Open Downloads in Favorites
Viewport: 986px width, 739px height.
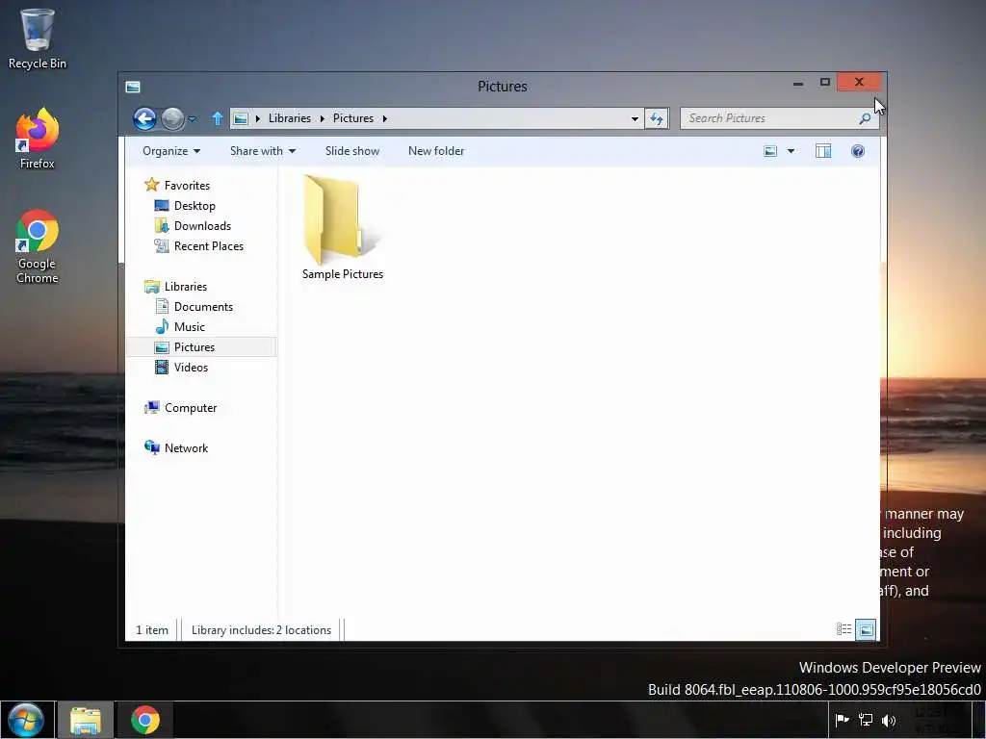click(x=193, y=225)
